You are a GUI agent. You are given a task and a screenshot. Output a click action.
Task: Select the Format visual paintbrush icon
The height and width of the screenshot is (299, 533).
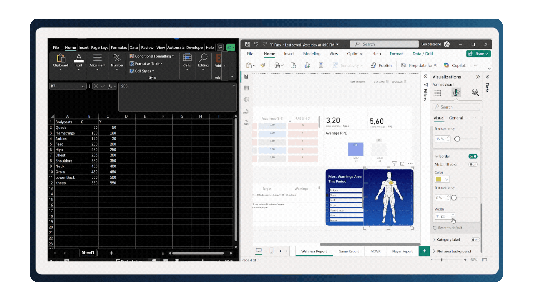tap(456, 92)
